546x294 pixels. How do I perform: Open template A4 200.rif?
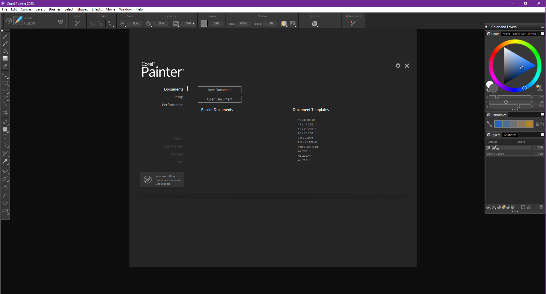pos(304,160)
